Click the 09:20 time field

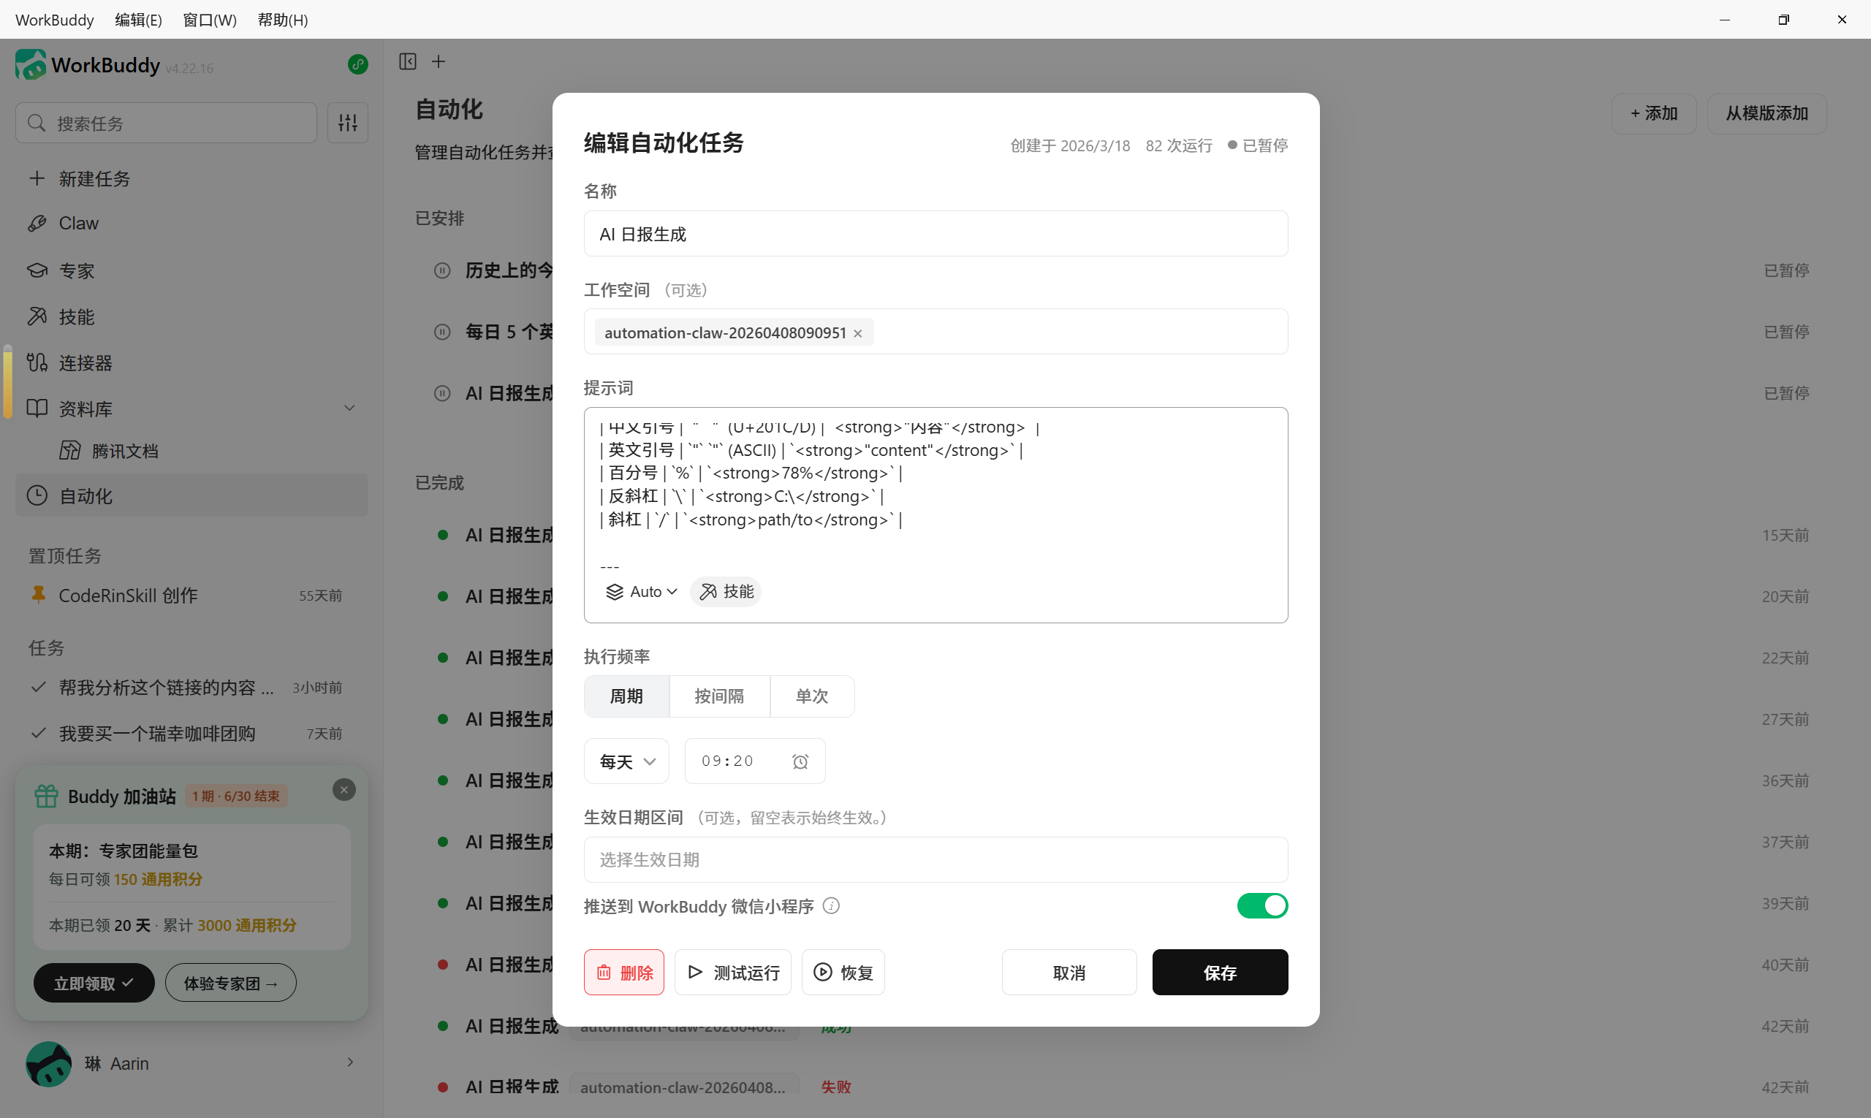coord(754,761)
